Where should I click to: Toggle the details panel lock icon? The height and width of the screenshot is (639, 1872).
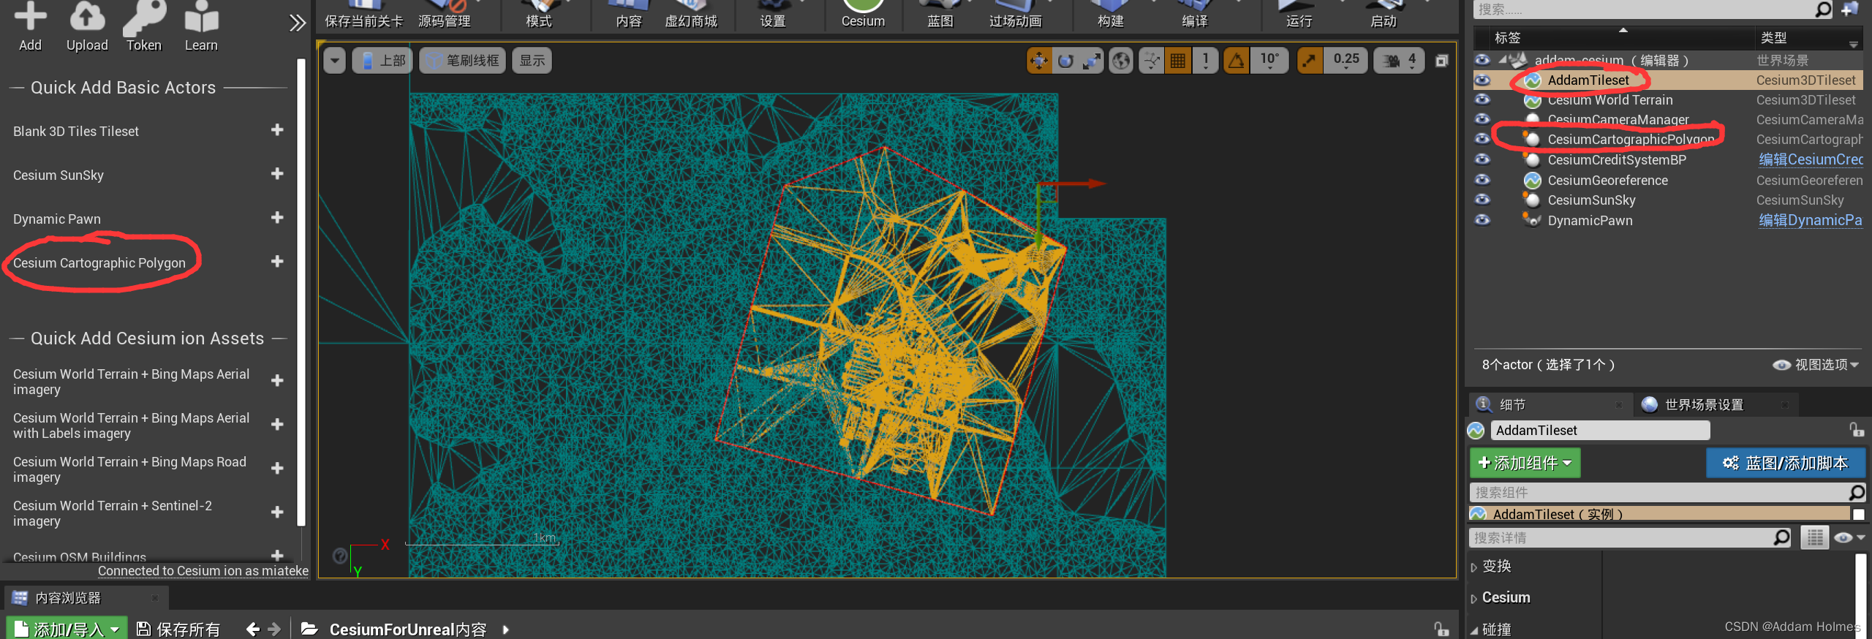point(1856,430)
